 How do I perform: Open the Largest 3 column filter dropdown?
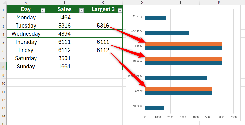point(120,11)
